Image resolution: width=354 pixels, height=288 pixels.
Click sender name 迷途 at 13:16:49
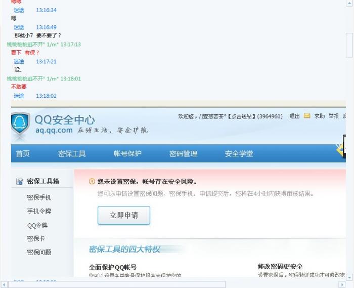pos(19,27)
